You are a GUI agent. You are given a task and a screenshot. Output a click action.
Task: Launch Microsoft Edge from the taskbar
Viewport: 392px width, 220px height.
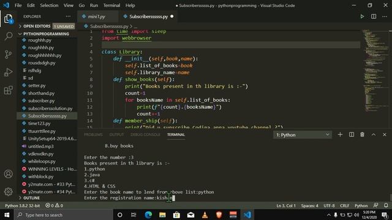[x=148, y=215]
